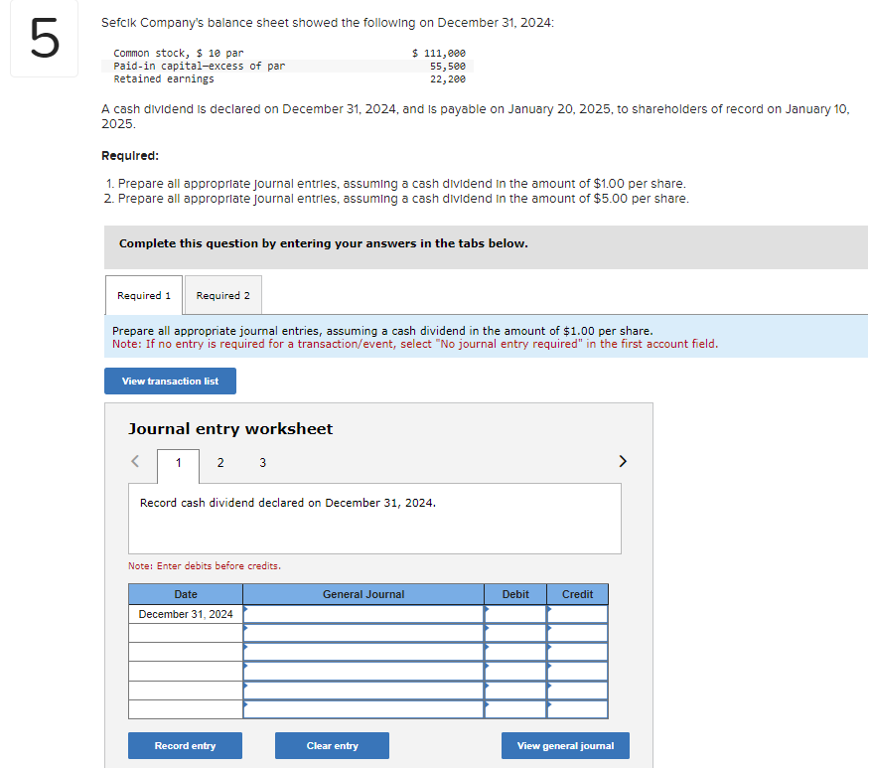The height and width of the screenshot is (768, 869).
Task: Click the left navigation arrow in the worksheet
Action: coord(135,461)
